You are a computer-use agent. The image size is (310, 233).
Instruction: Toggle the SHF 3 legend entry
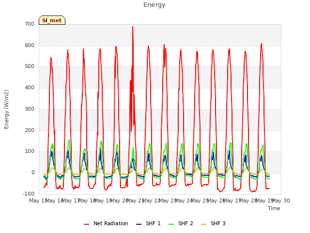point(213,223)
